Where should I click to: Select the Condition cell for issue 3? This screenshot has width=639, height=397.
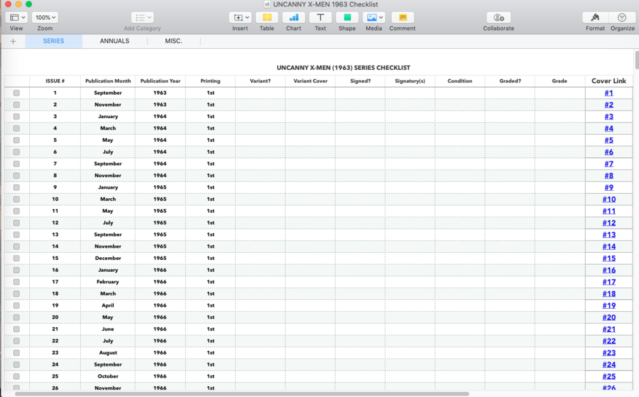[x=460, y=116]
